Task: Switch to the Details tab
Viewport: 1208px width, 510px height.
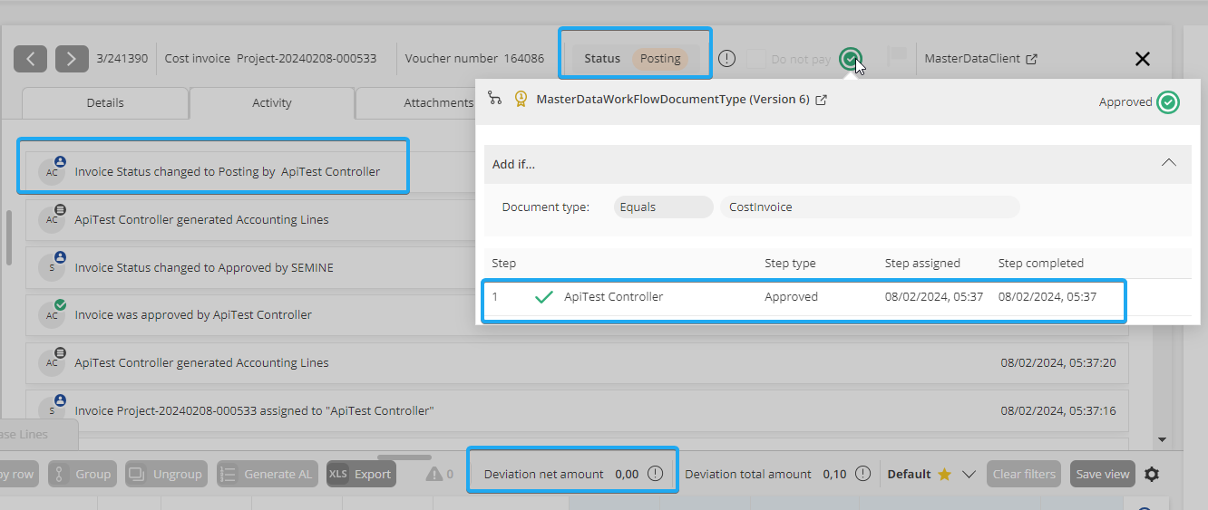Action: click(105, 103)
